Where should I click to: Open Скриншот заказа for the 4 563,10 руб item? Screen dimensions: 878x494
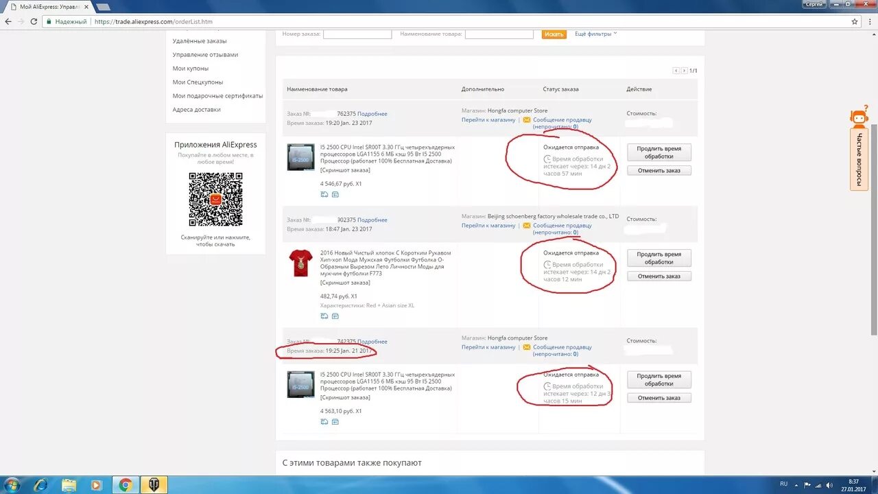click(345, 397)
